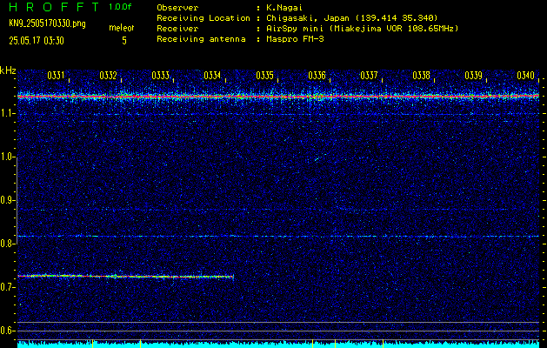Click the kHz axis unit label
The height and width of the screenshot is (348, 547).
click(x=8, y=70)
